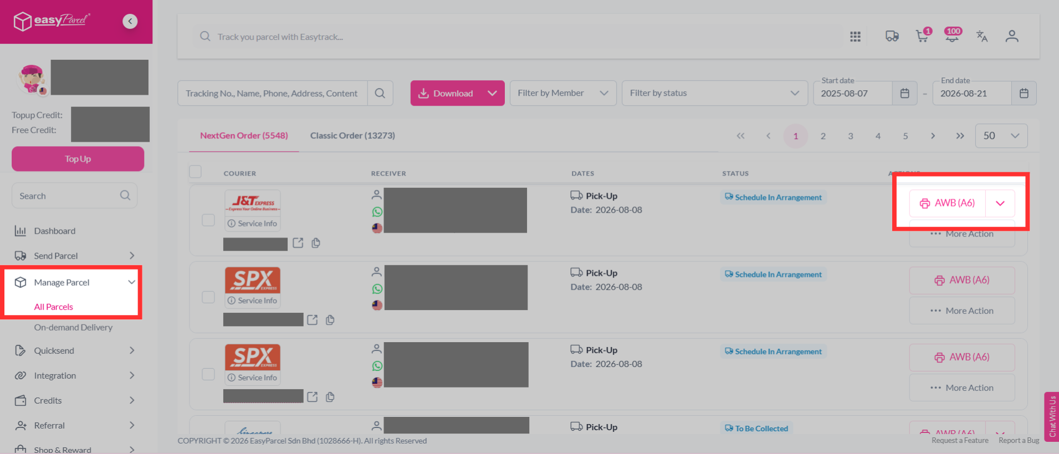
Task: Click the Top Up button
Action: pos(78,159)
